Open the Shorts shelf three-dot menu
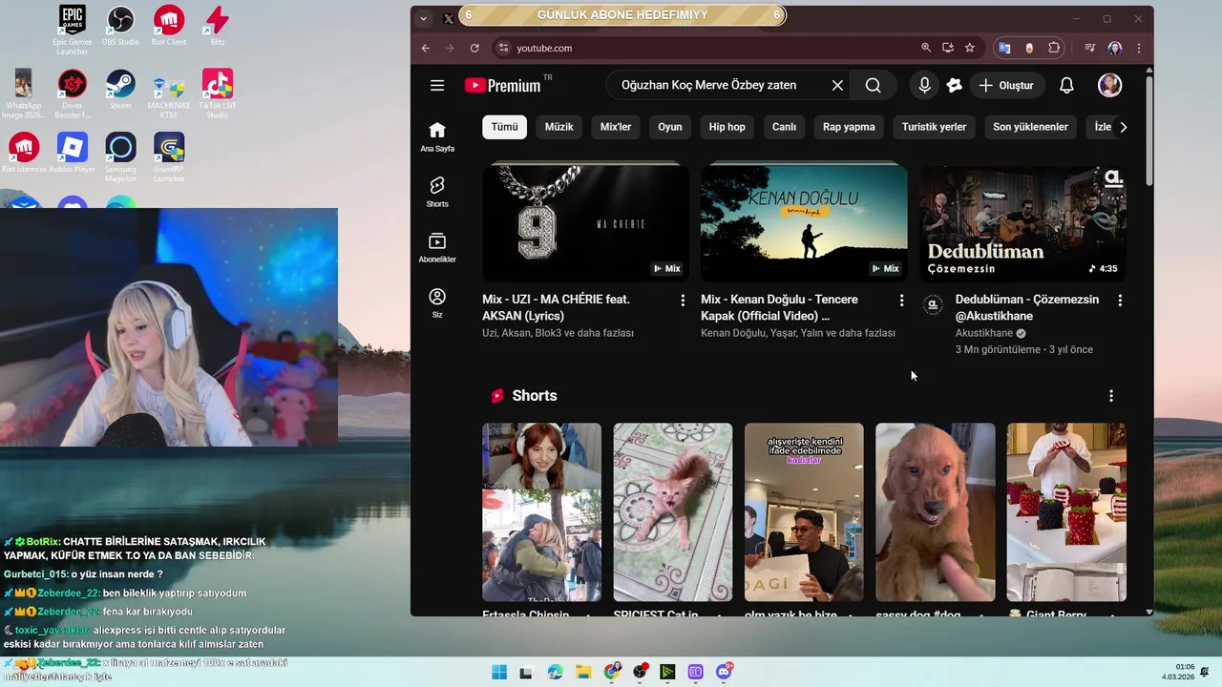Viewport: 1222px width, 687px height. click(x=1110, y=396)
